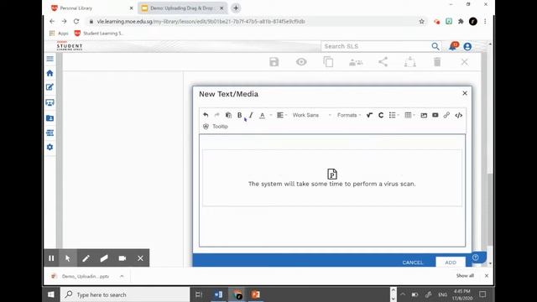Viewport: 537px width, 302px height.
Task: Select the recorder pen drawing tool
Action: pyautogui.click(x=86, y=258)
